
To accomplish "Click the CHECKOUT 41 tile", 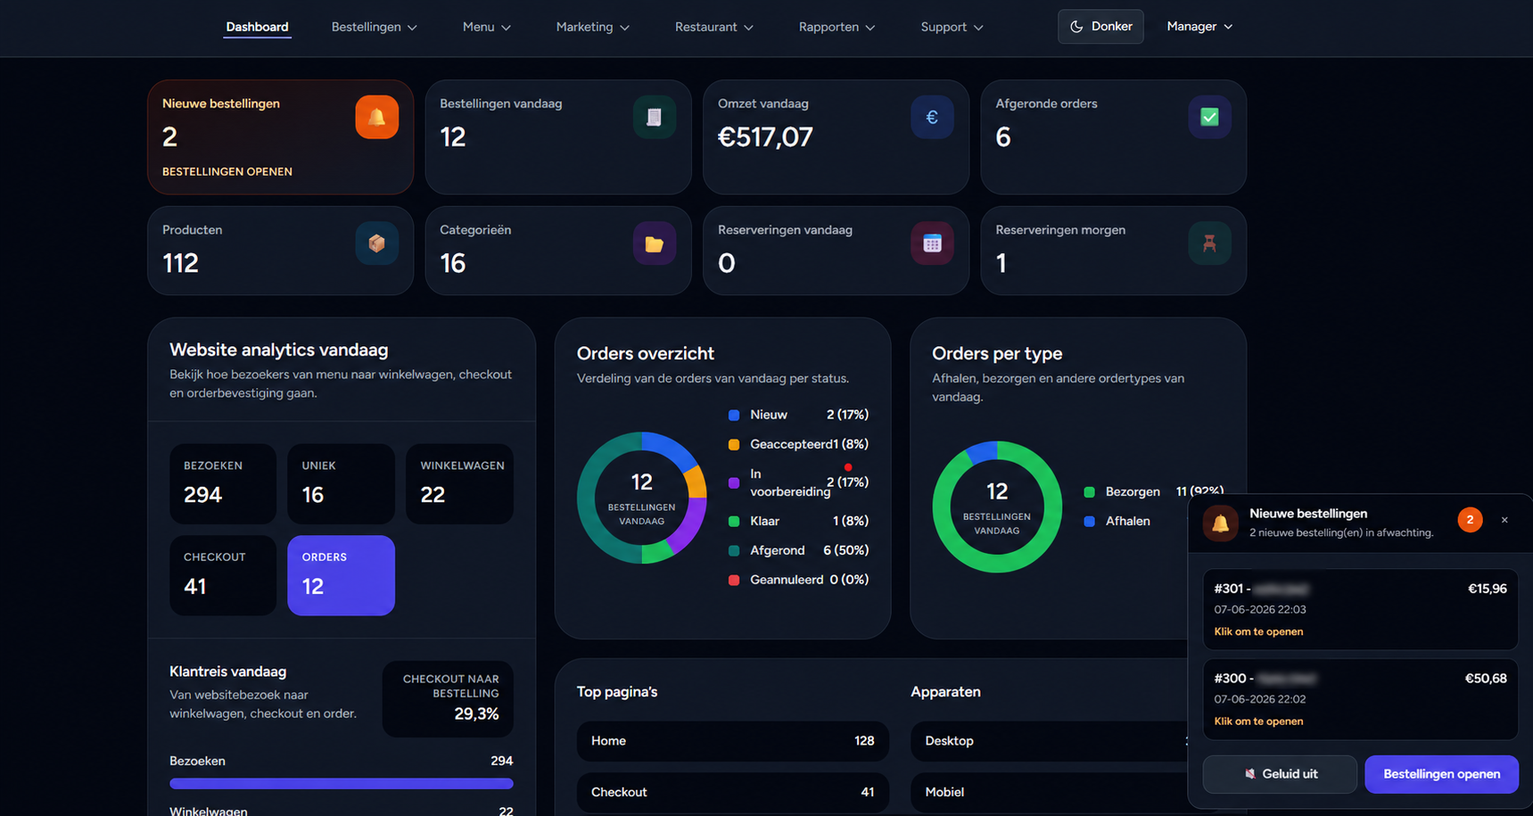I will click(x=223, y=575).
